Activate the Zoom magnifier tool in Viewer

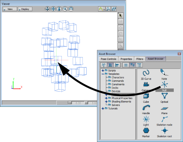65,9
